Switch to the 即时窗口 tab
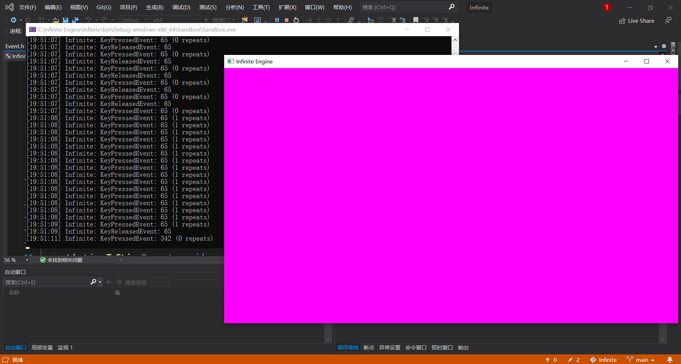681x364 pixels. pos(442,348)
